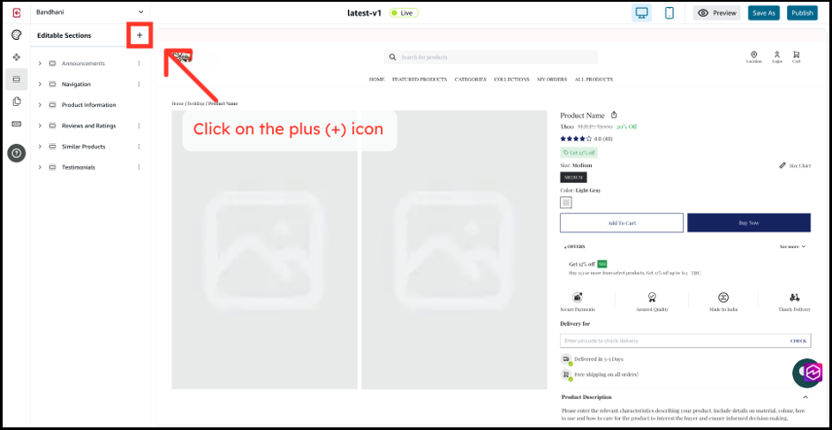Open the chat widget bubble
Viewport: 832px width, 430px height.
tap(807, 373)
